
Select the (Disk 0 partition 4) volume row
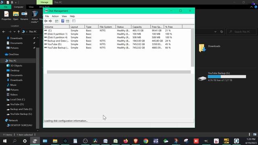coord(117,37)
